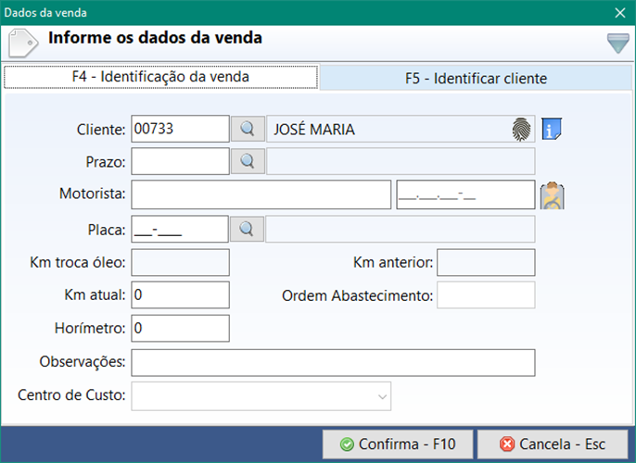Click the magnifier search icon beside Cliente
Viewport: 636px width, 463px height.
pos(248,129)
